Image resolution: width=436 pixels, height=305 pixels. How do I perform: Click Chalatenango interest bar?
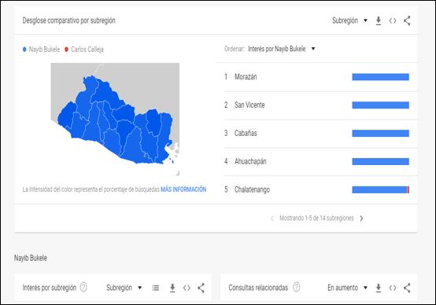coord(380,189)
